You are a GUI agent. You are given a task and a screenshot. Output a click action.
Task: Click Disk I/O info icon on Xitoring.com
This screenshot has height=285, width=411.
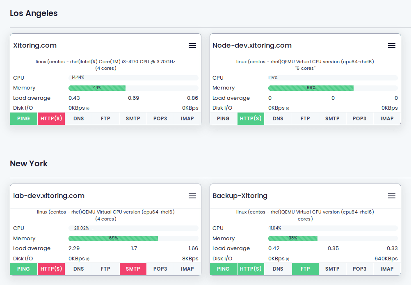(x=88, y=108)
